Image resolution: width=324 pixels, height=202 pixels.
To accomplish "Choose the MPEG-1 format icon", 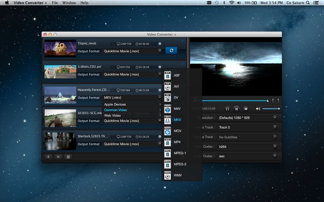I will (x=167, y=153).
